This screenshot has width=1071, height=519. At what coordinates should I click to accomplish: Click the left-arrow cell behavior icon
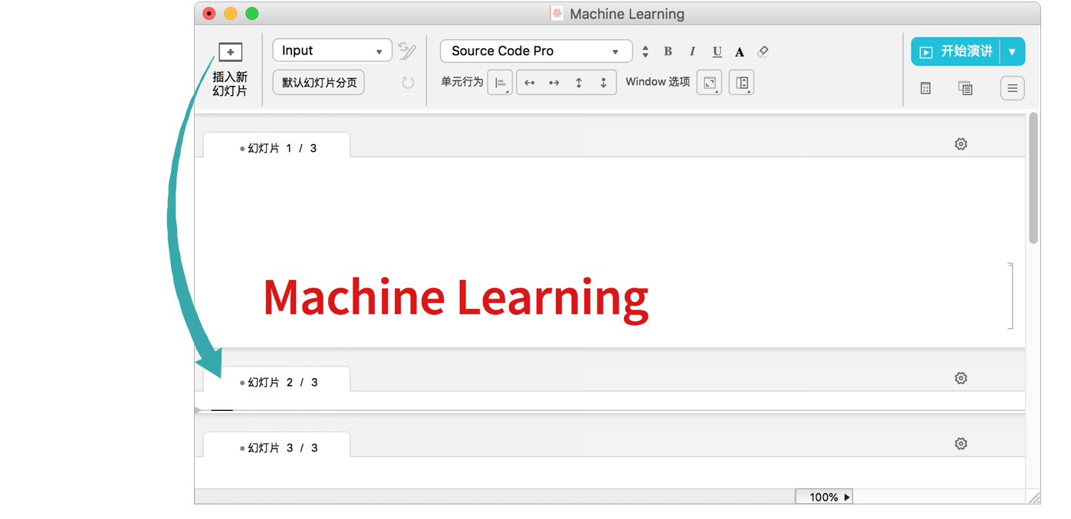pos(529,83)
